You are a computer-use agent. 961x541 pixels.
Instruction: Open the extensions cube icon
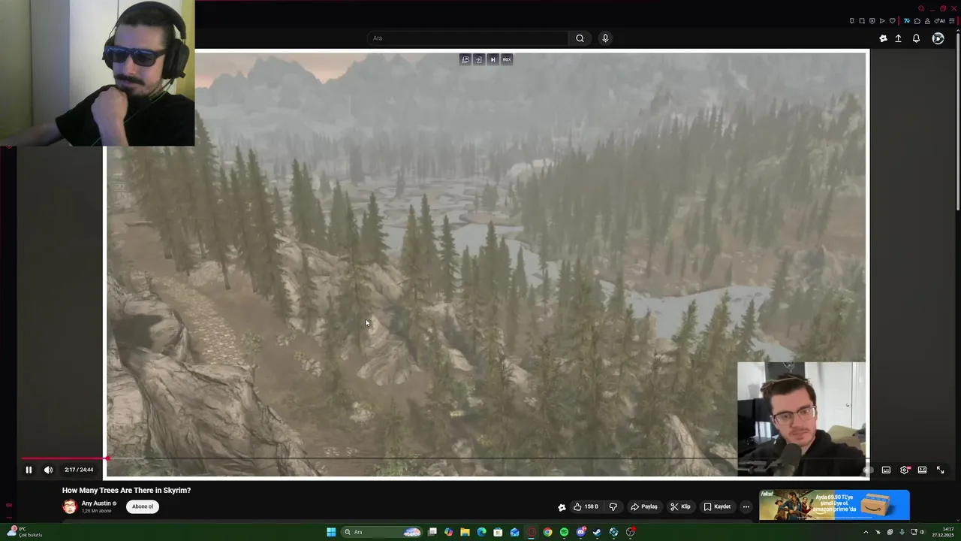click(917, 20)
